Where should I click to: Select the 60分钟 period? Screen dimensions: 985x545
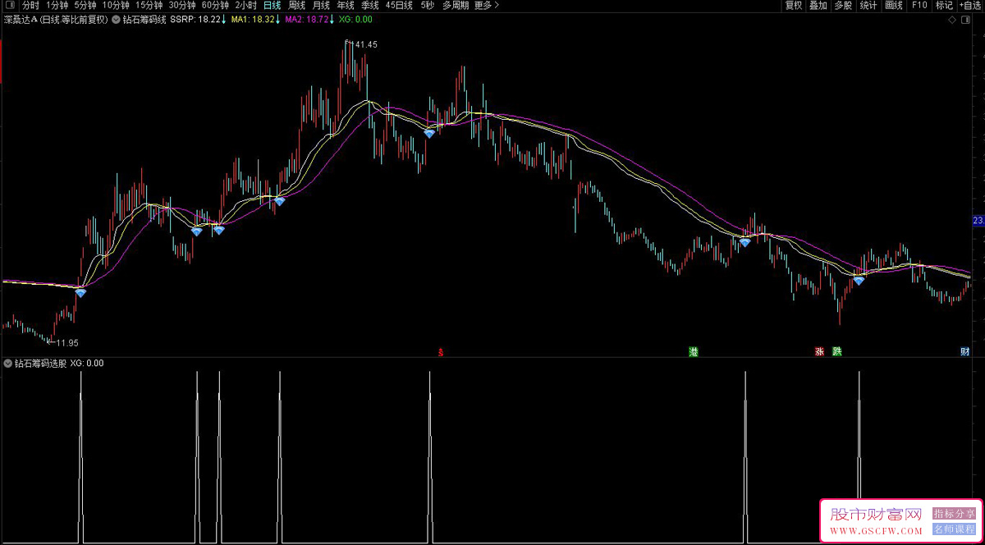click(215, 5)
